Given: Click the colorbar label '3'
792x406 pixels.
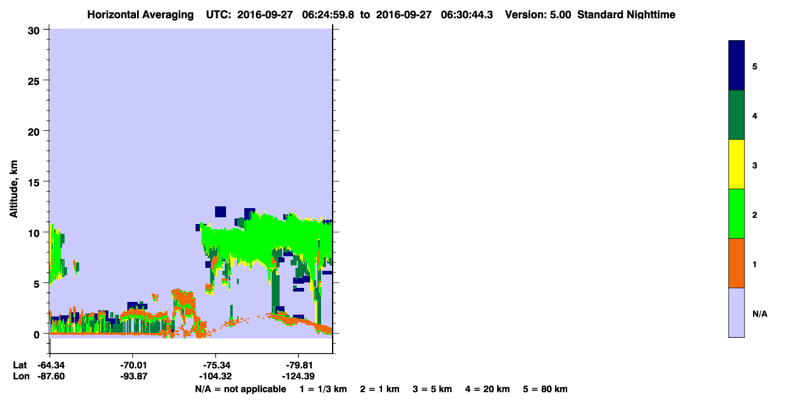Looking at the screenshot, I should click(755, 165).
